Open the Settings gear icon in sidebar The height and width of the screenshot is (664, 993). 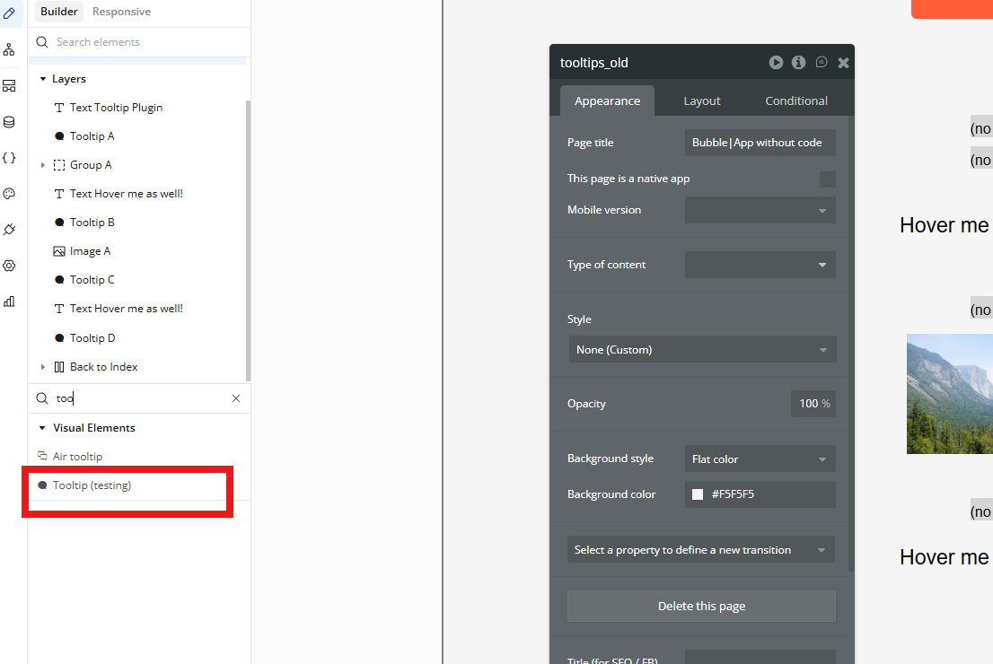(9, 266)
